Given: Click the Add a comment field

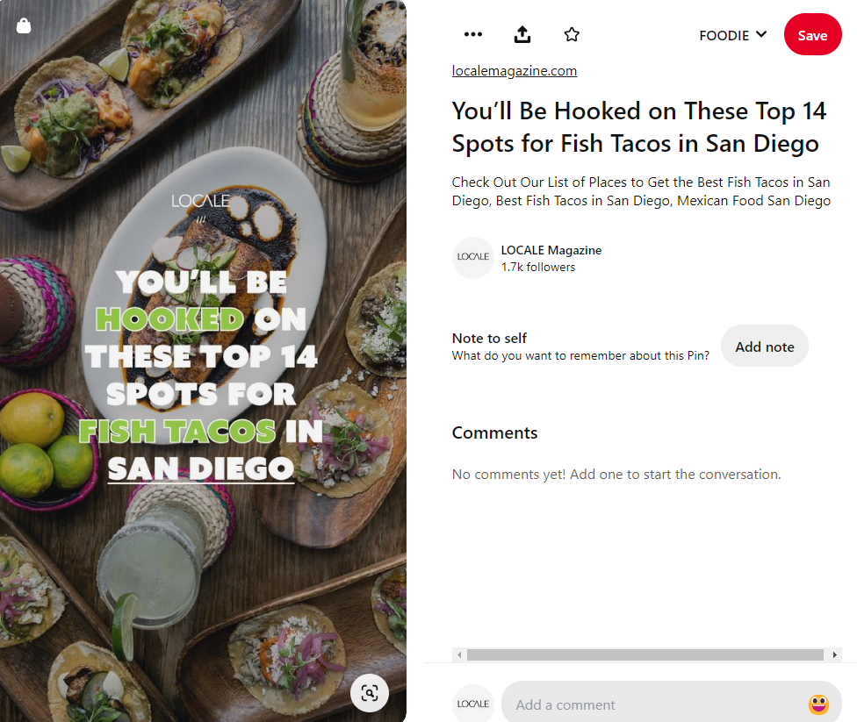Looking at the screenshot, I should [x=671, y=704].
